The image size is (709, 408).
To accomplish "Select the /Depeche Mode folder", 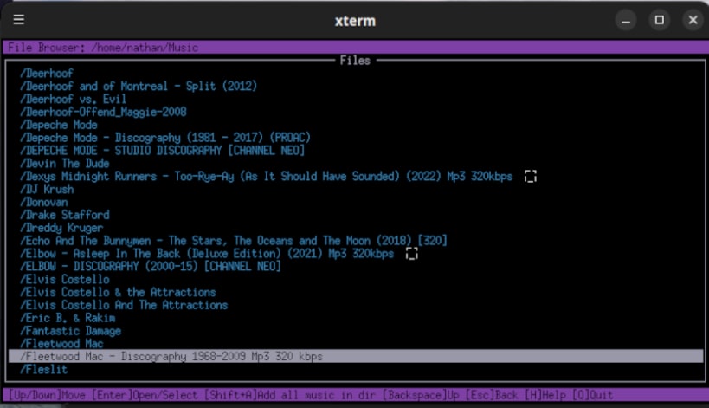I will pyautogui.click(x=59, y=125).
